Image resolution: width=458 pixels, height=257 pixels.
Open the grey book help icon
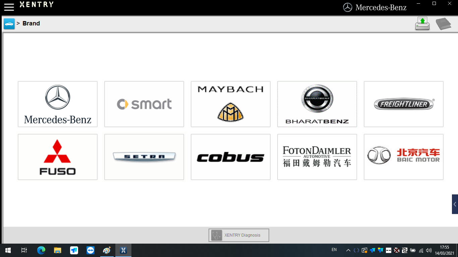pyautogui.click(x=443, y=24)
